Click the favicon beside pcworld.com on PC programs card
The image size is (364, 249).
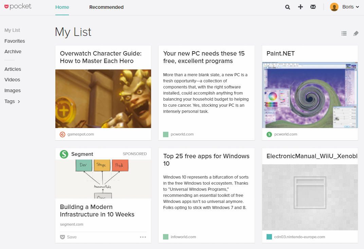[x=166, y=134]
